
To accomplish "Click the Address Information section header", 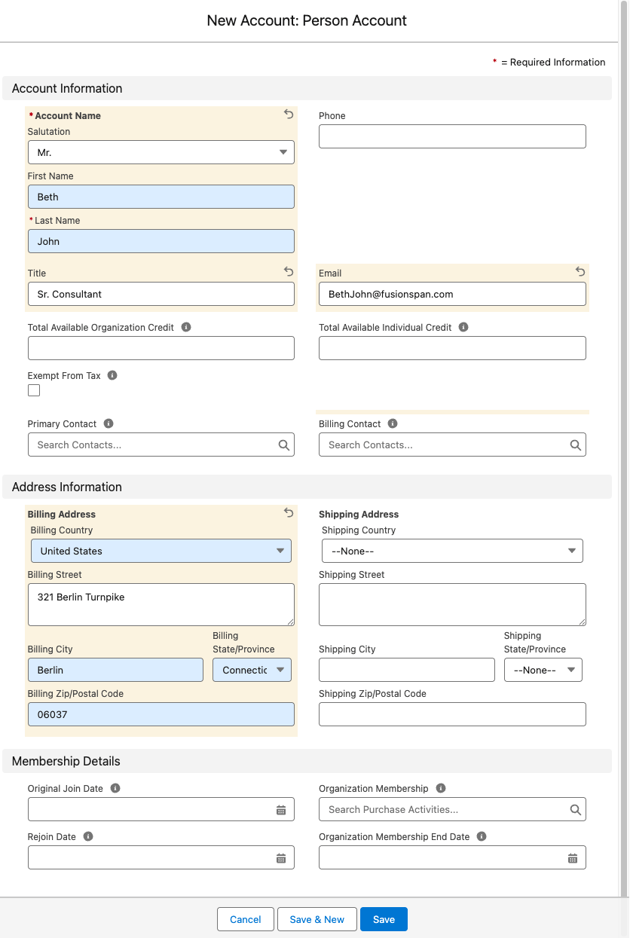I will tap(307, 487).
